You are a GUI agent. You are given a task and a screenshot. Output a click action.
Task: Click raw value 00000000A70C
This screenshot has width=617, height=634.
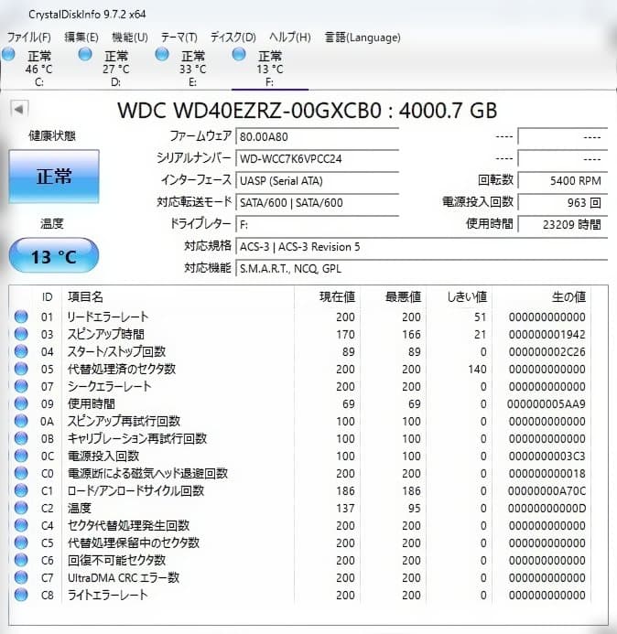[x=547, y=491]
